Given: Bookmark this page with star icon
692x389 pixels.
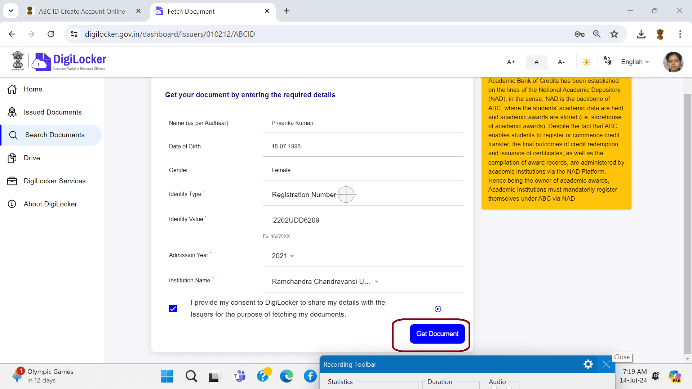Looking at the screenshot, I should click(614, 34).
